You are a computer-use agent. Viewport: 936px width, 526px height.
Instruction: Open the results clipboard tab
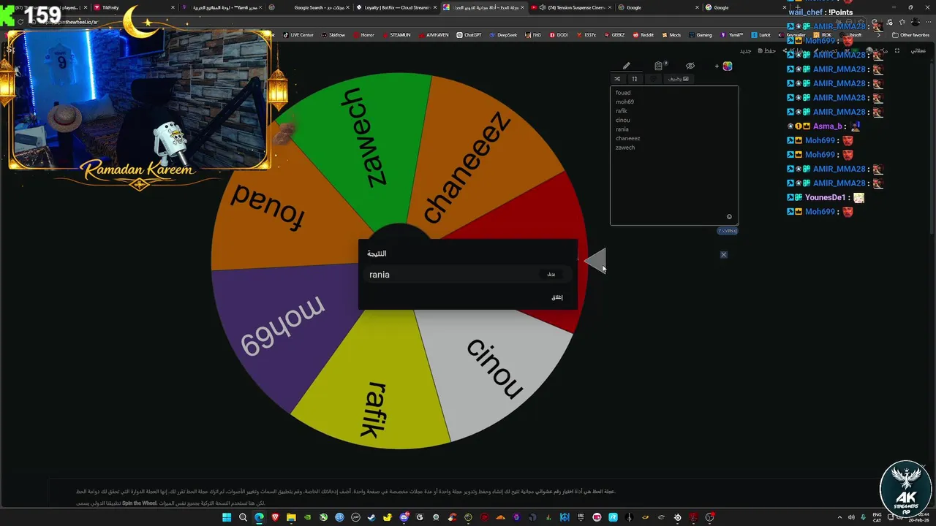tap(659, 66)
